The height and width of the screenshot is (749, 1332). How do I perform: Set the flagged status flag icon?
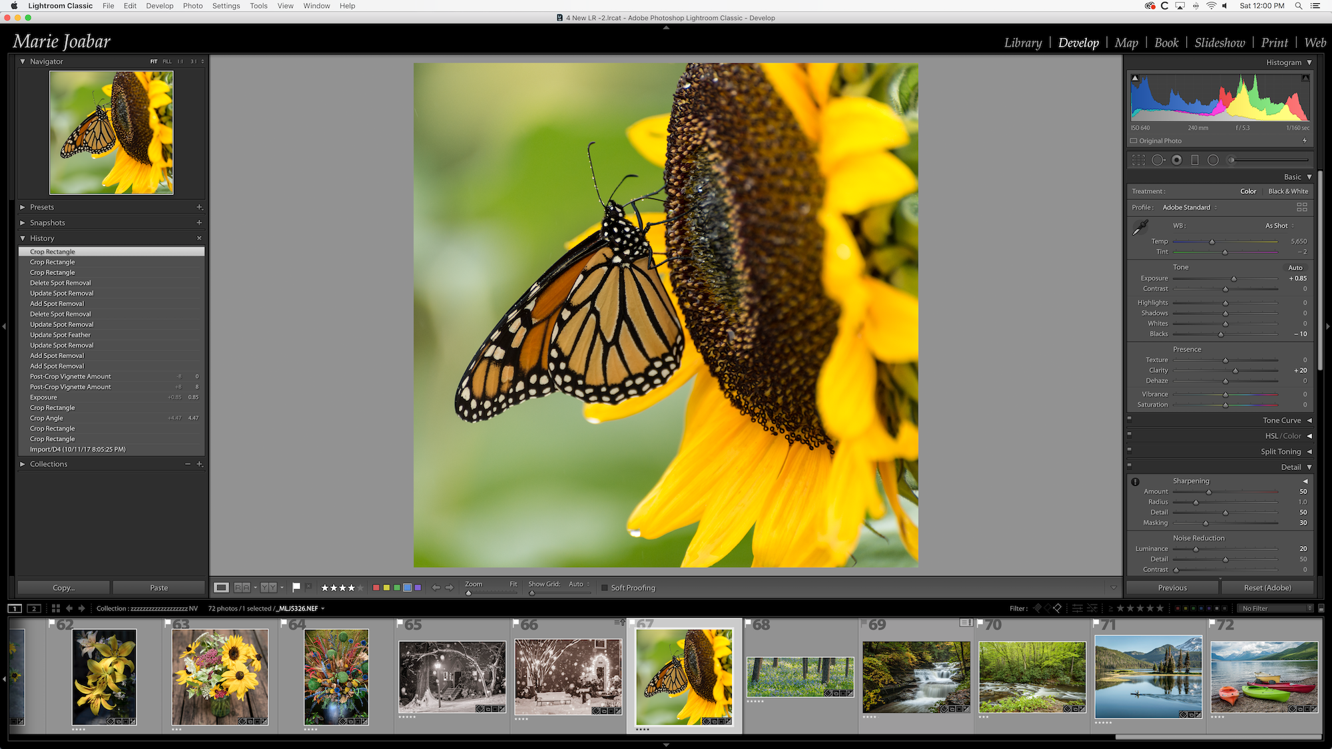[x=296, y=587]
